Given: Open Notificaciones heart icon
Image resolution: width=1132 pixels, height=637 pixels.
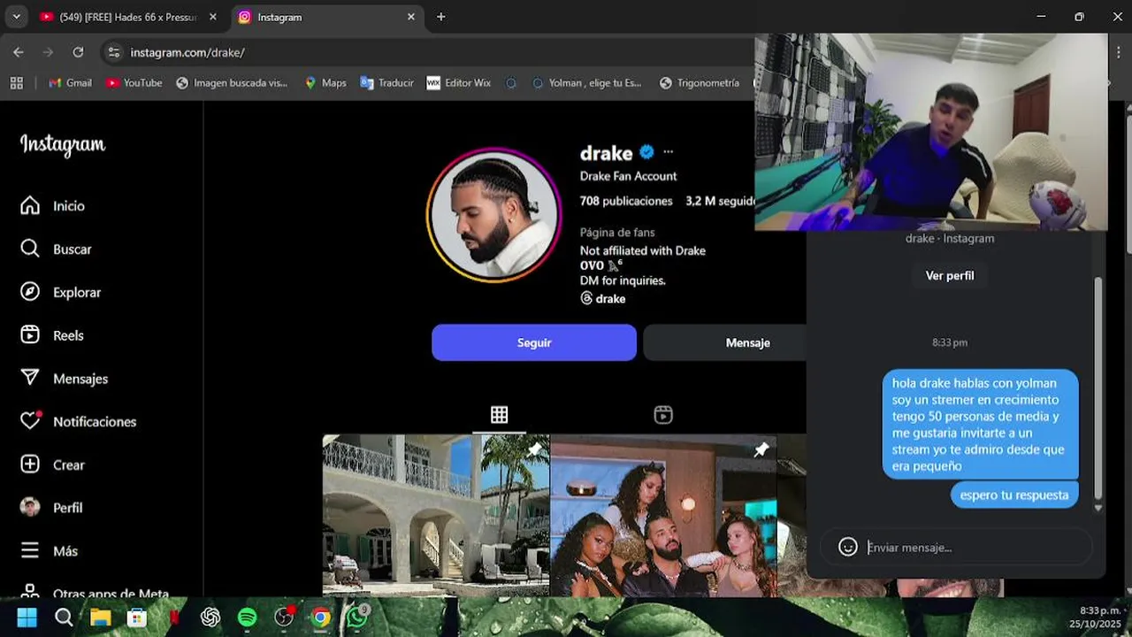Looking at the screenshot, I should (30, 421).
